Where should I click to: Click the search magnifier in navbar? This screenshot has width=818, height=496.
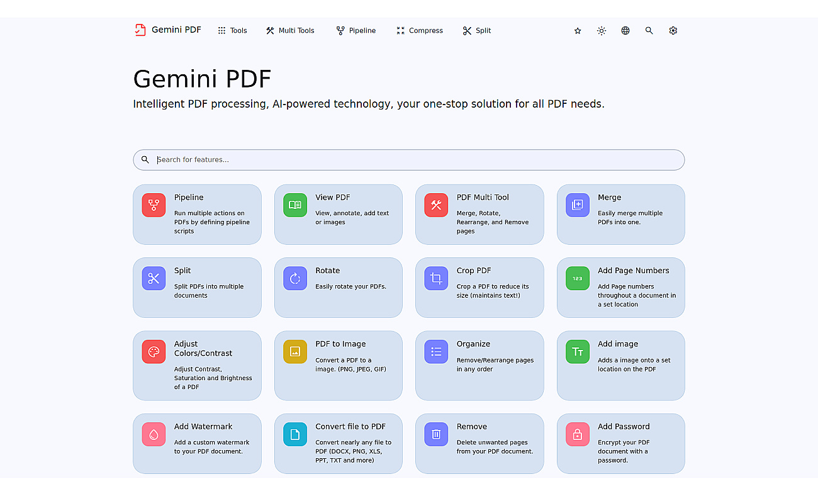tap(649, 31)
